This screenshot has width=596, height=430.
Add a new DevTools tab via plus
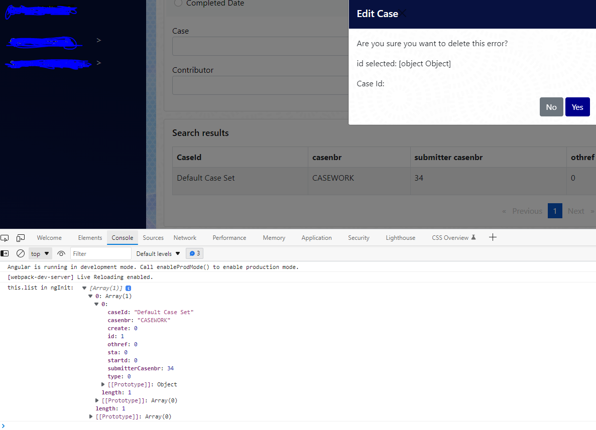(x=493, y=237)
